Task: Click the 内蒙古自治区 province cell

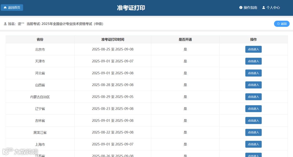Action: 40,97
